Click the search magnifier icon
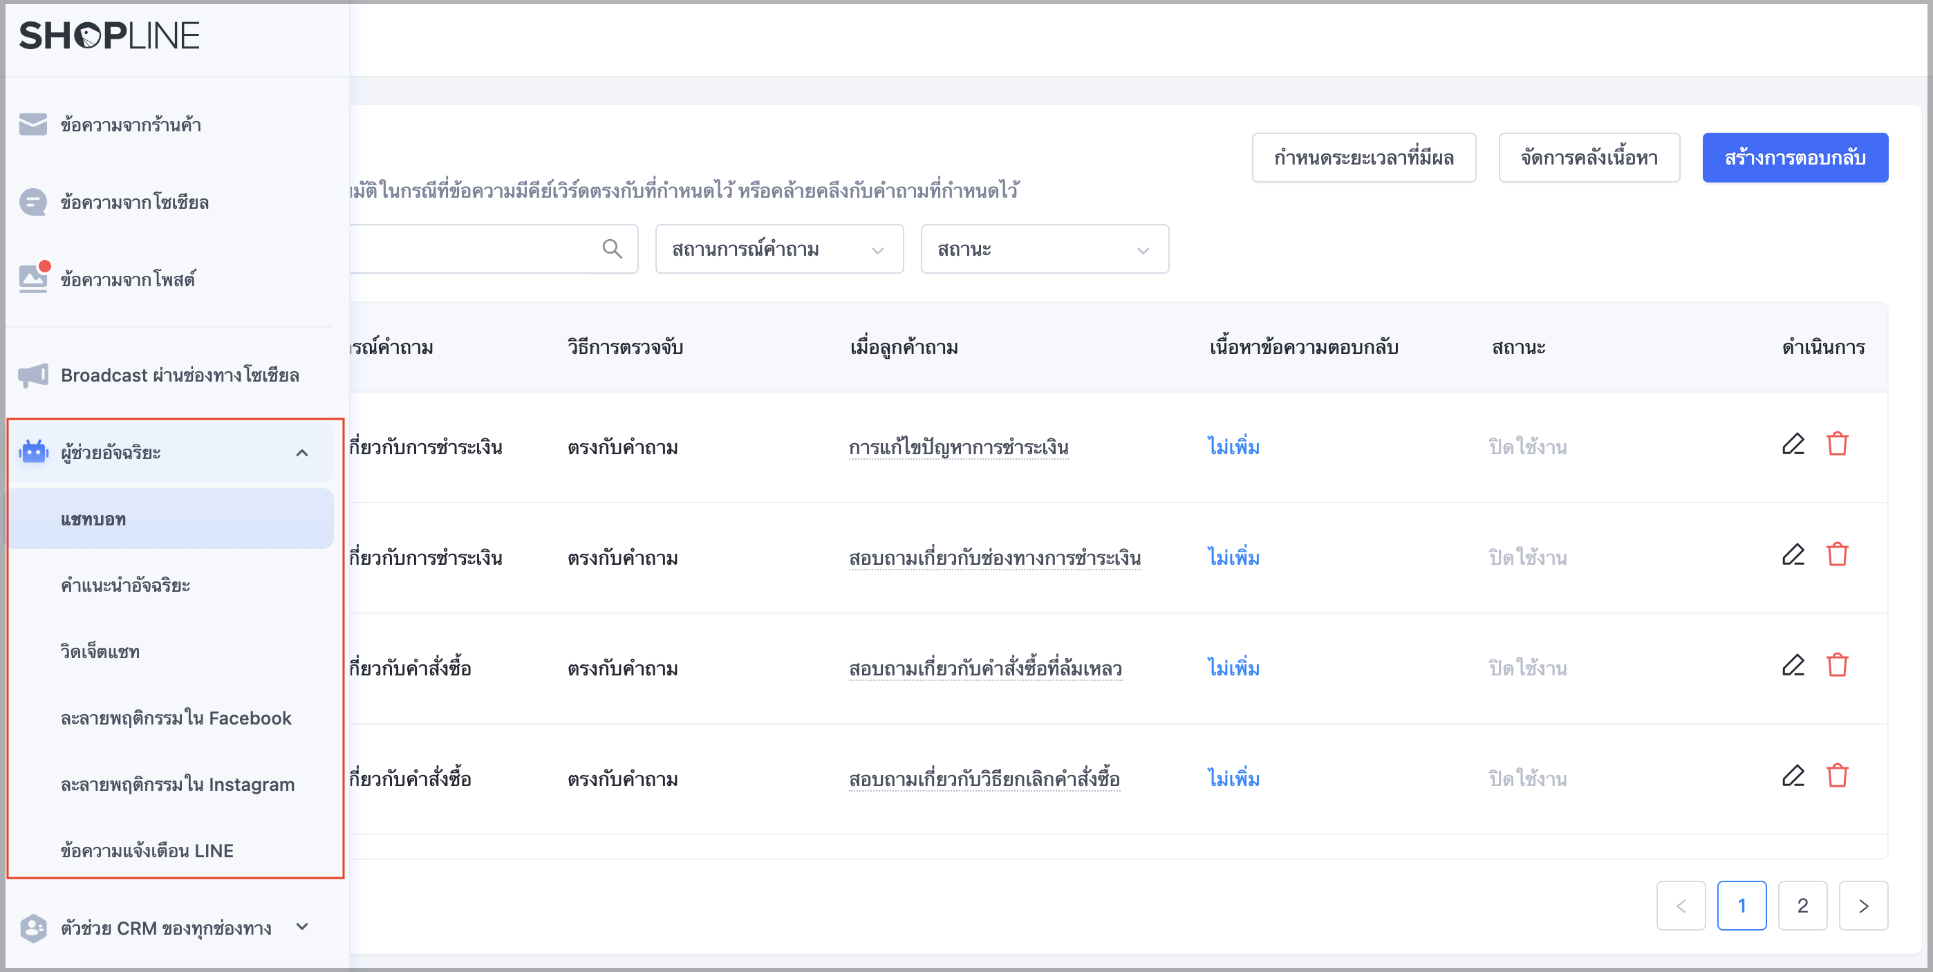1933x972 pixels. [613, 248]
